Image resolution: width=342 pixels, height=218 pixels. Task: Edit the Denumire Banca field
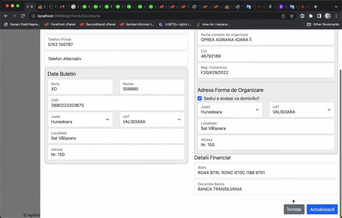click(266, 187)
